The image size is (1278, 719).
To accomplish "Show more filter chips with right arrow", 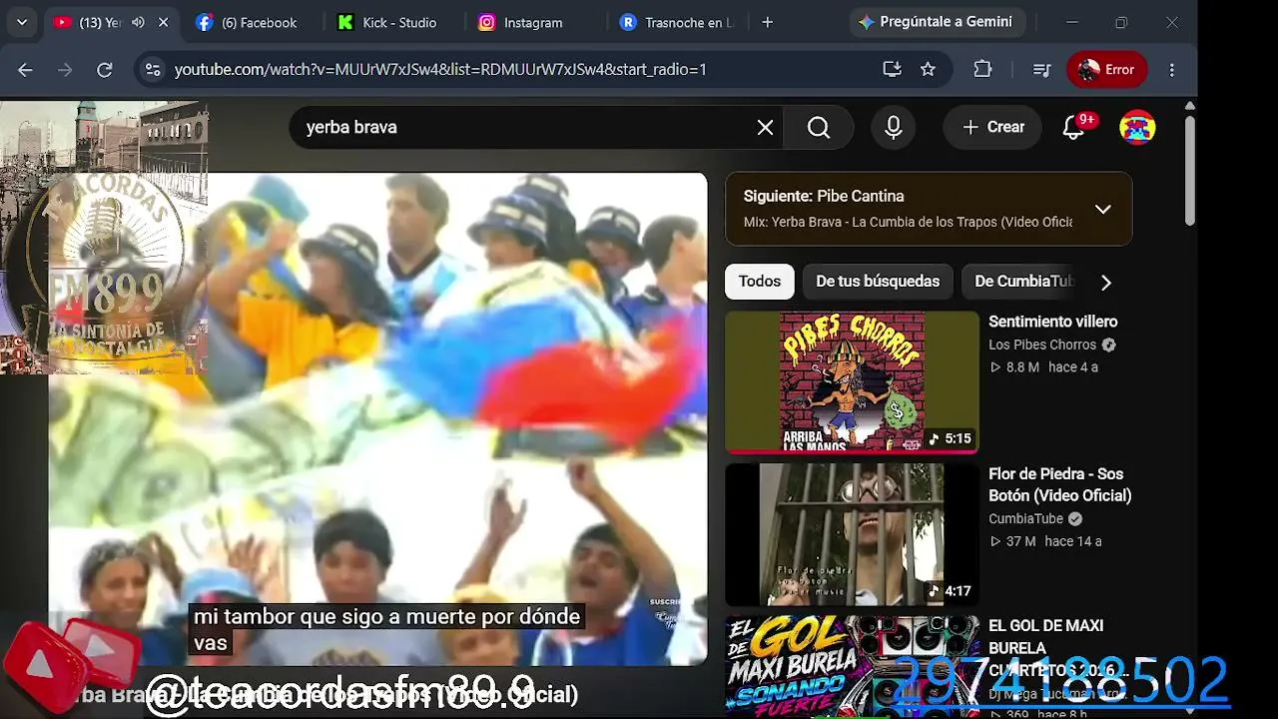I will click(1105, 283).
